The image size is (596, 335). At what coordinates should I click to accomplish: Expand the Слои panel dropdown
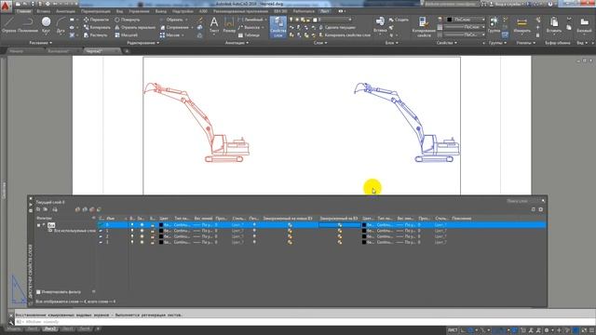(320, 43)
